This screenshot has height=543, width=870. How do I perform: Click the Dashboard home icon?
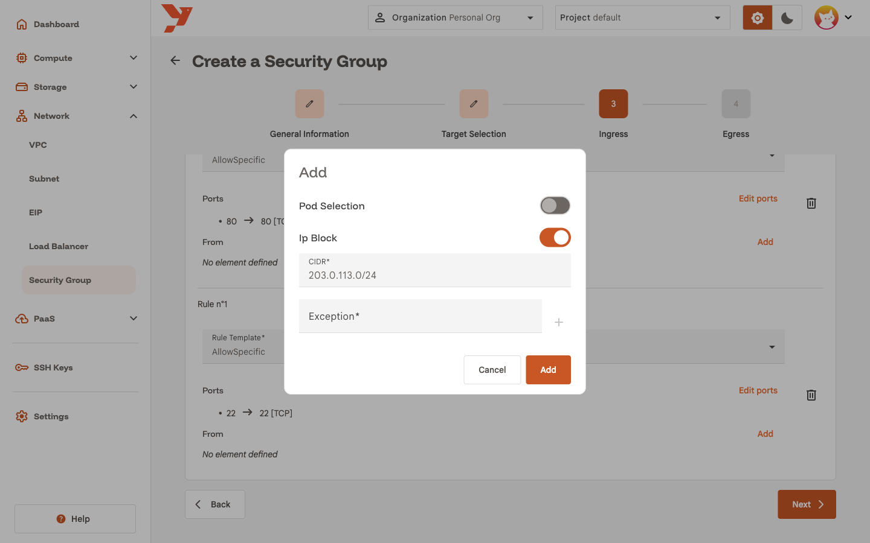22,24
